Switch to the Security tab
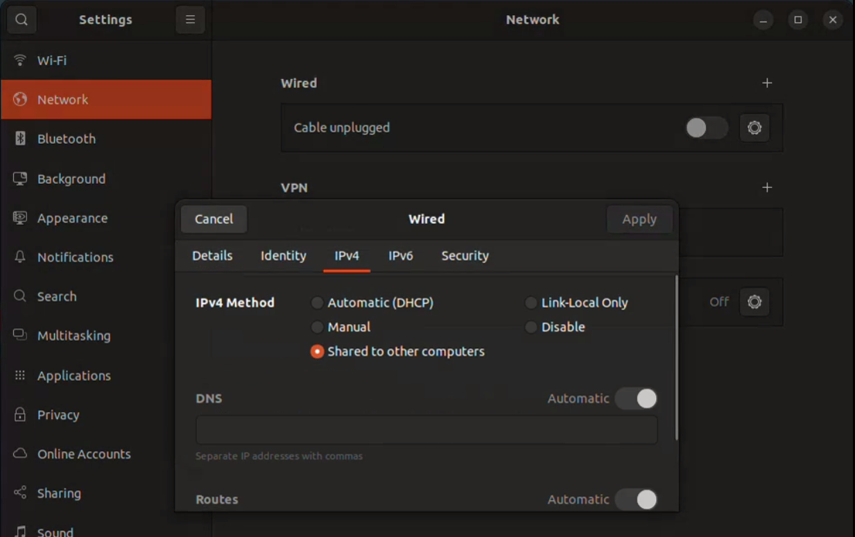This screenshot has height=537, width=855. point(465,255)
